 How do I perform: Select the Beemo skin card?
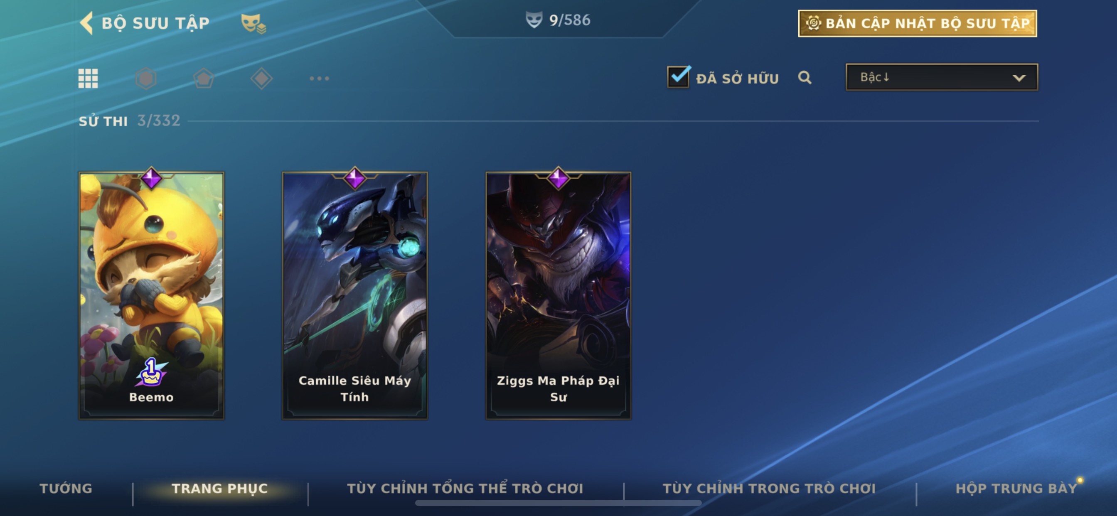pyautogui.click(x=151, y=295)
